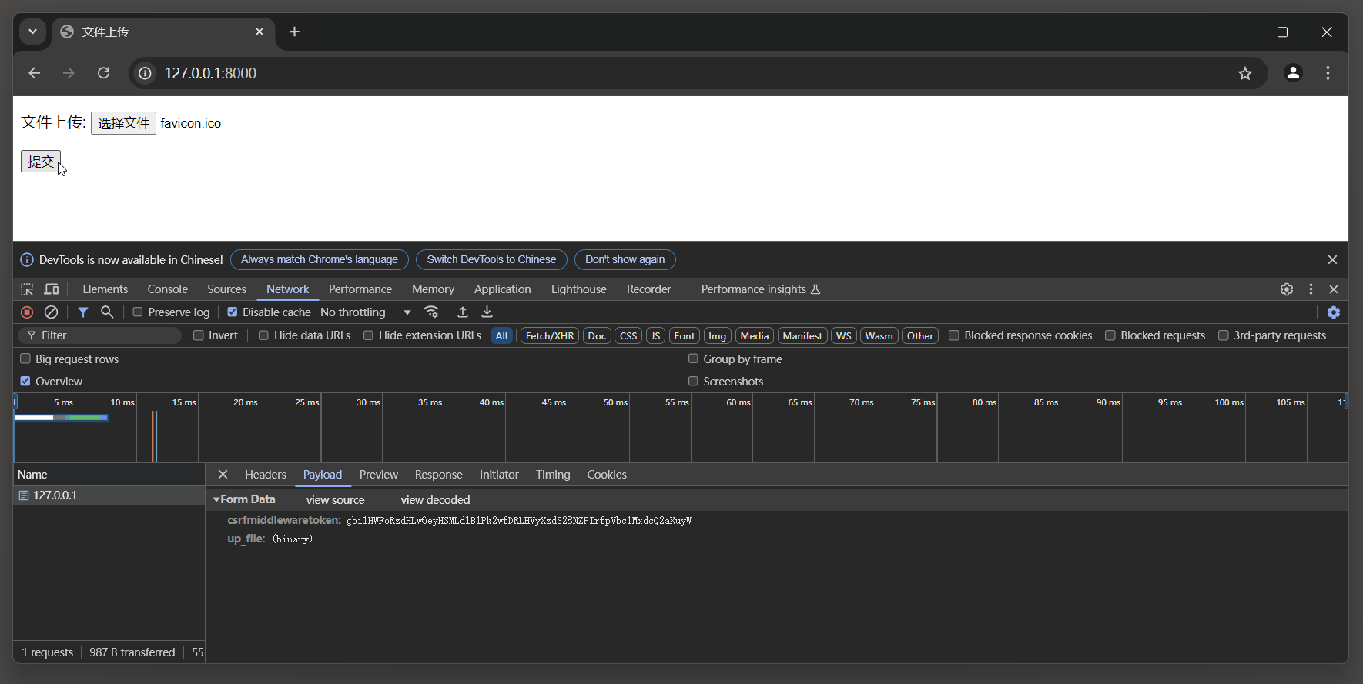This screenshot has height=684, width=1363.
Task: Toggle the network filter bar
Action: 83,312
